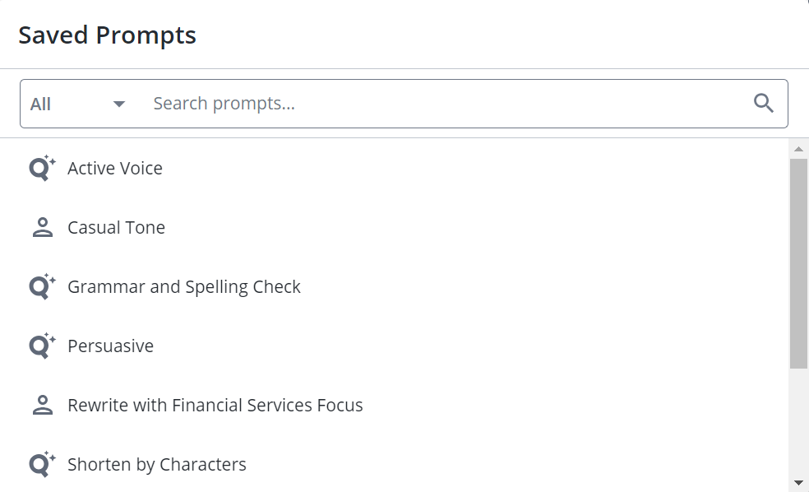Click the Q icon next to Grammar and Spelling Check

[x=42, y=286]
